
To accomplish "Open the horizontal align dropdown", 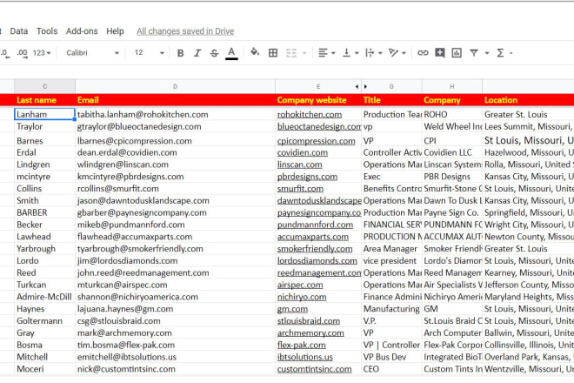I will coord(326,53).
